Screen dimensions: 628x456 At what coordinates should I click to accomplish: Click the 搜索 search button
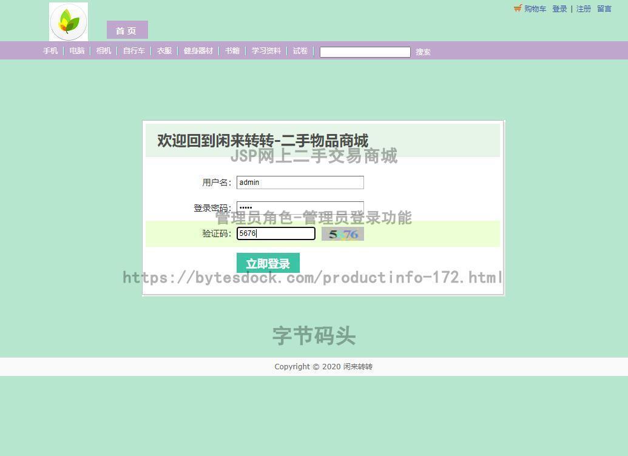[423, 52]
